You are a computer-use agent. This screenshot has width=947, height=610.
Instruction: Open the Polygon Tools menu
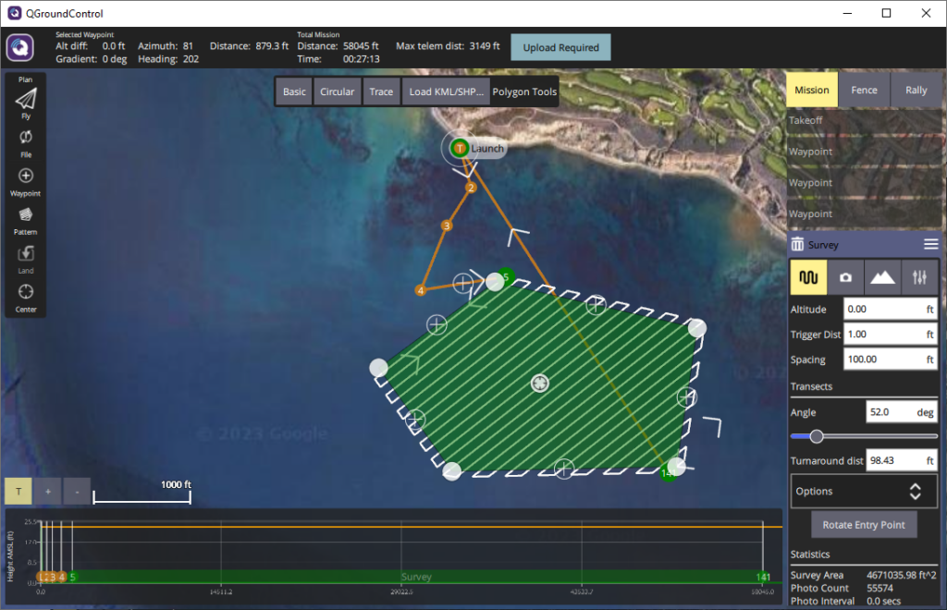click(524, 91)
